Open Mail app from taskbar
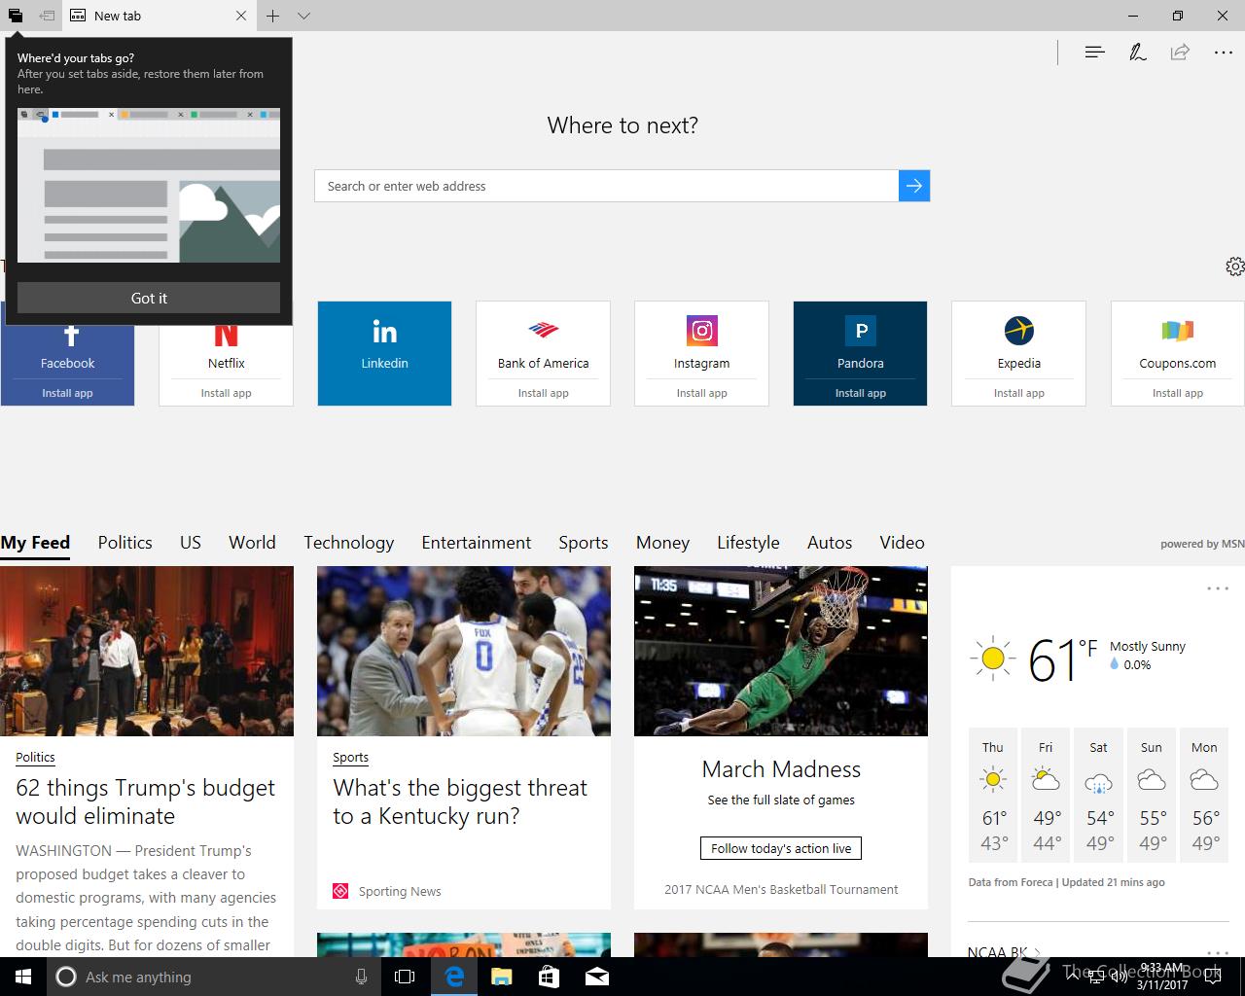The width and height of the screenshot is (1245, 996). click(596, 977)
